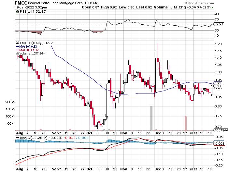Click the candlestick icon beside FMCC (Daily)
The image size is (228, 172).
[x=17, y=43]
